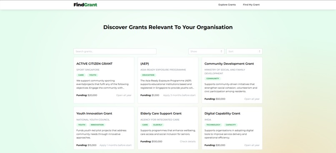Click the Funding: $20,000 text

[87, 95]
